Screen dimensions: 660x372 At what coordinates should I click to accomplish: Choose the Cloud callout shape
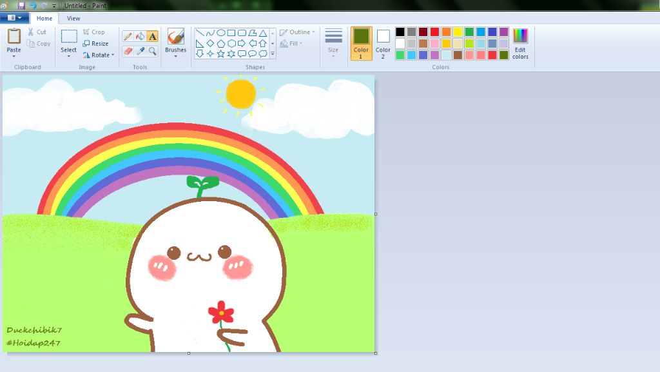(263, 54)
